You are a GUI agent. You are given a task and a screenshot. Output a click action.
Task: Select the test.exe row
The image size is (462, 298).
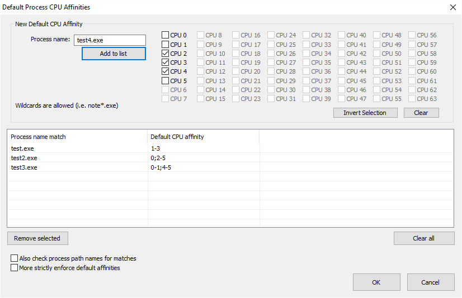click(x=230, y=148)
